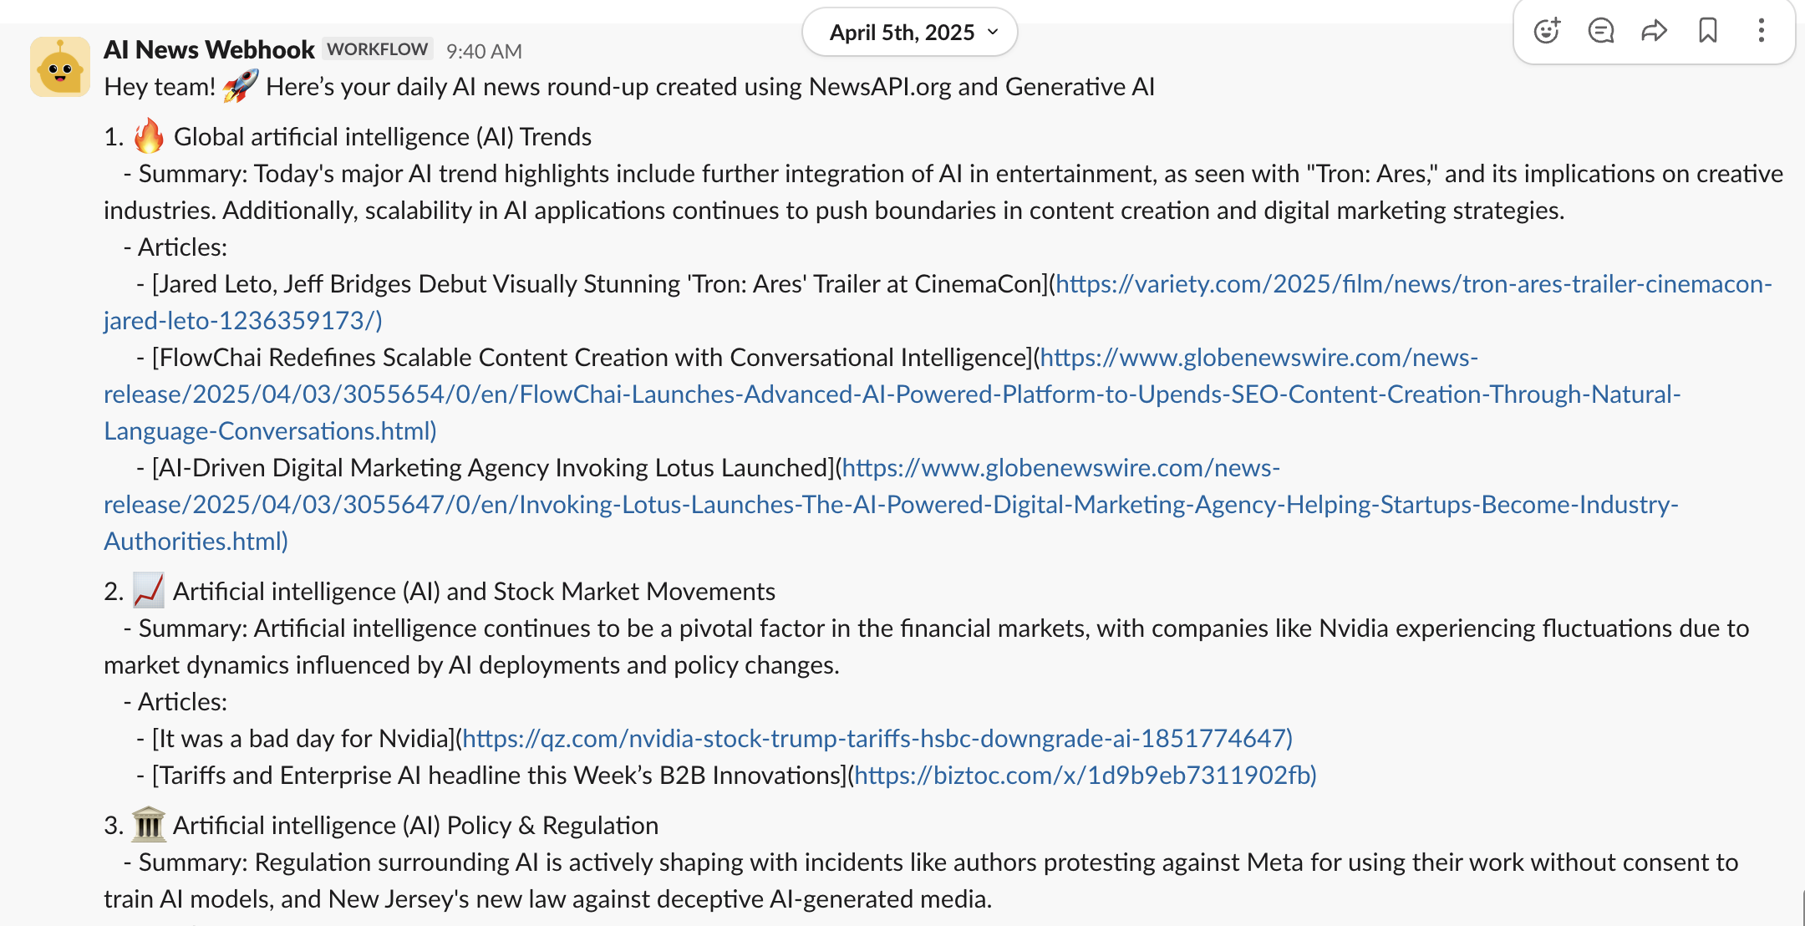Open the Invoking Lotus globenewswire link
The width and height of the screenshot is (1805, 926).
click(891, 505)
